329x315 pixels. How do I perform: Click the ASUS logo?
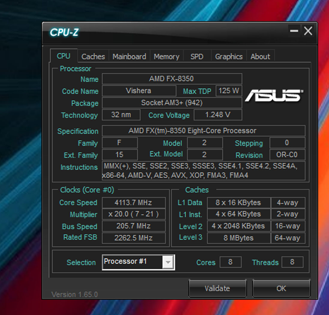(274, 96)
